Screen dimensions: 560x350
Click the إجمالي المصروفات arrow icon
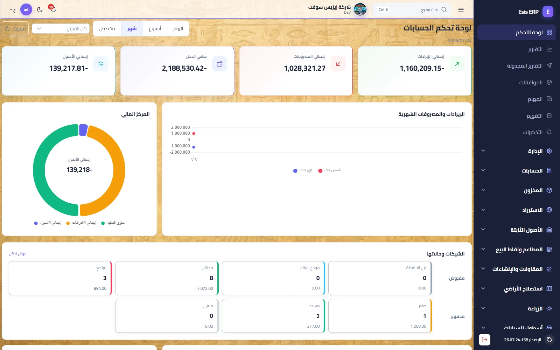coord(338,64)
